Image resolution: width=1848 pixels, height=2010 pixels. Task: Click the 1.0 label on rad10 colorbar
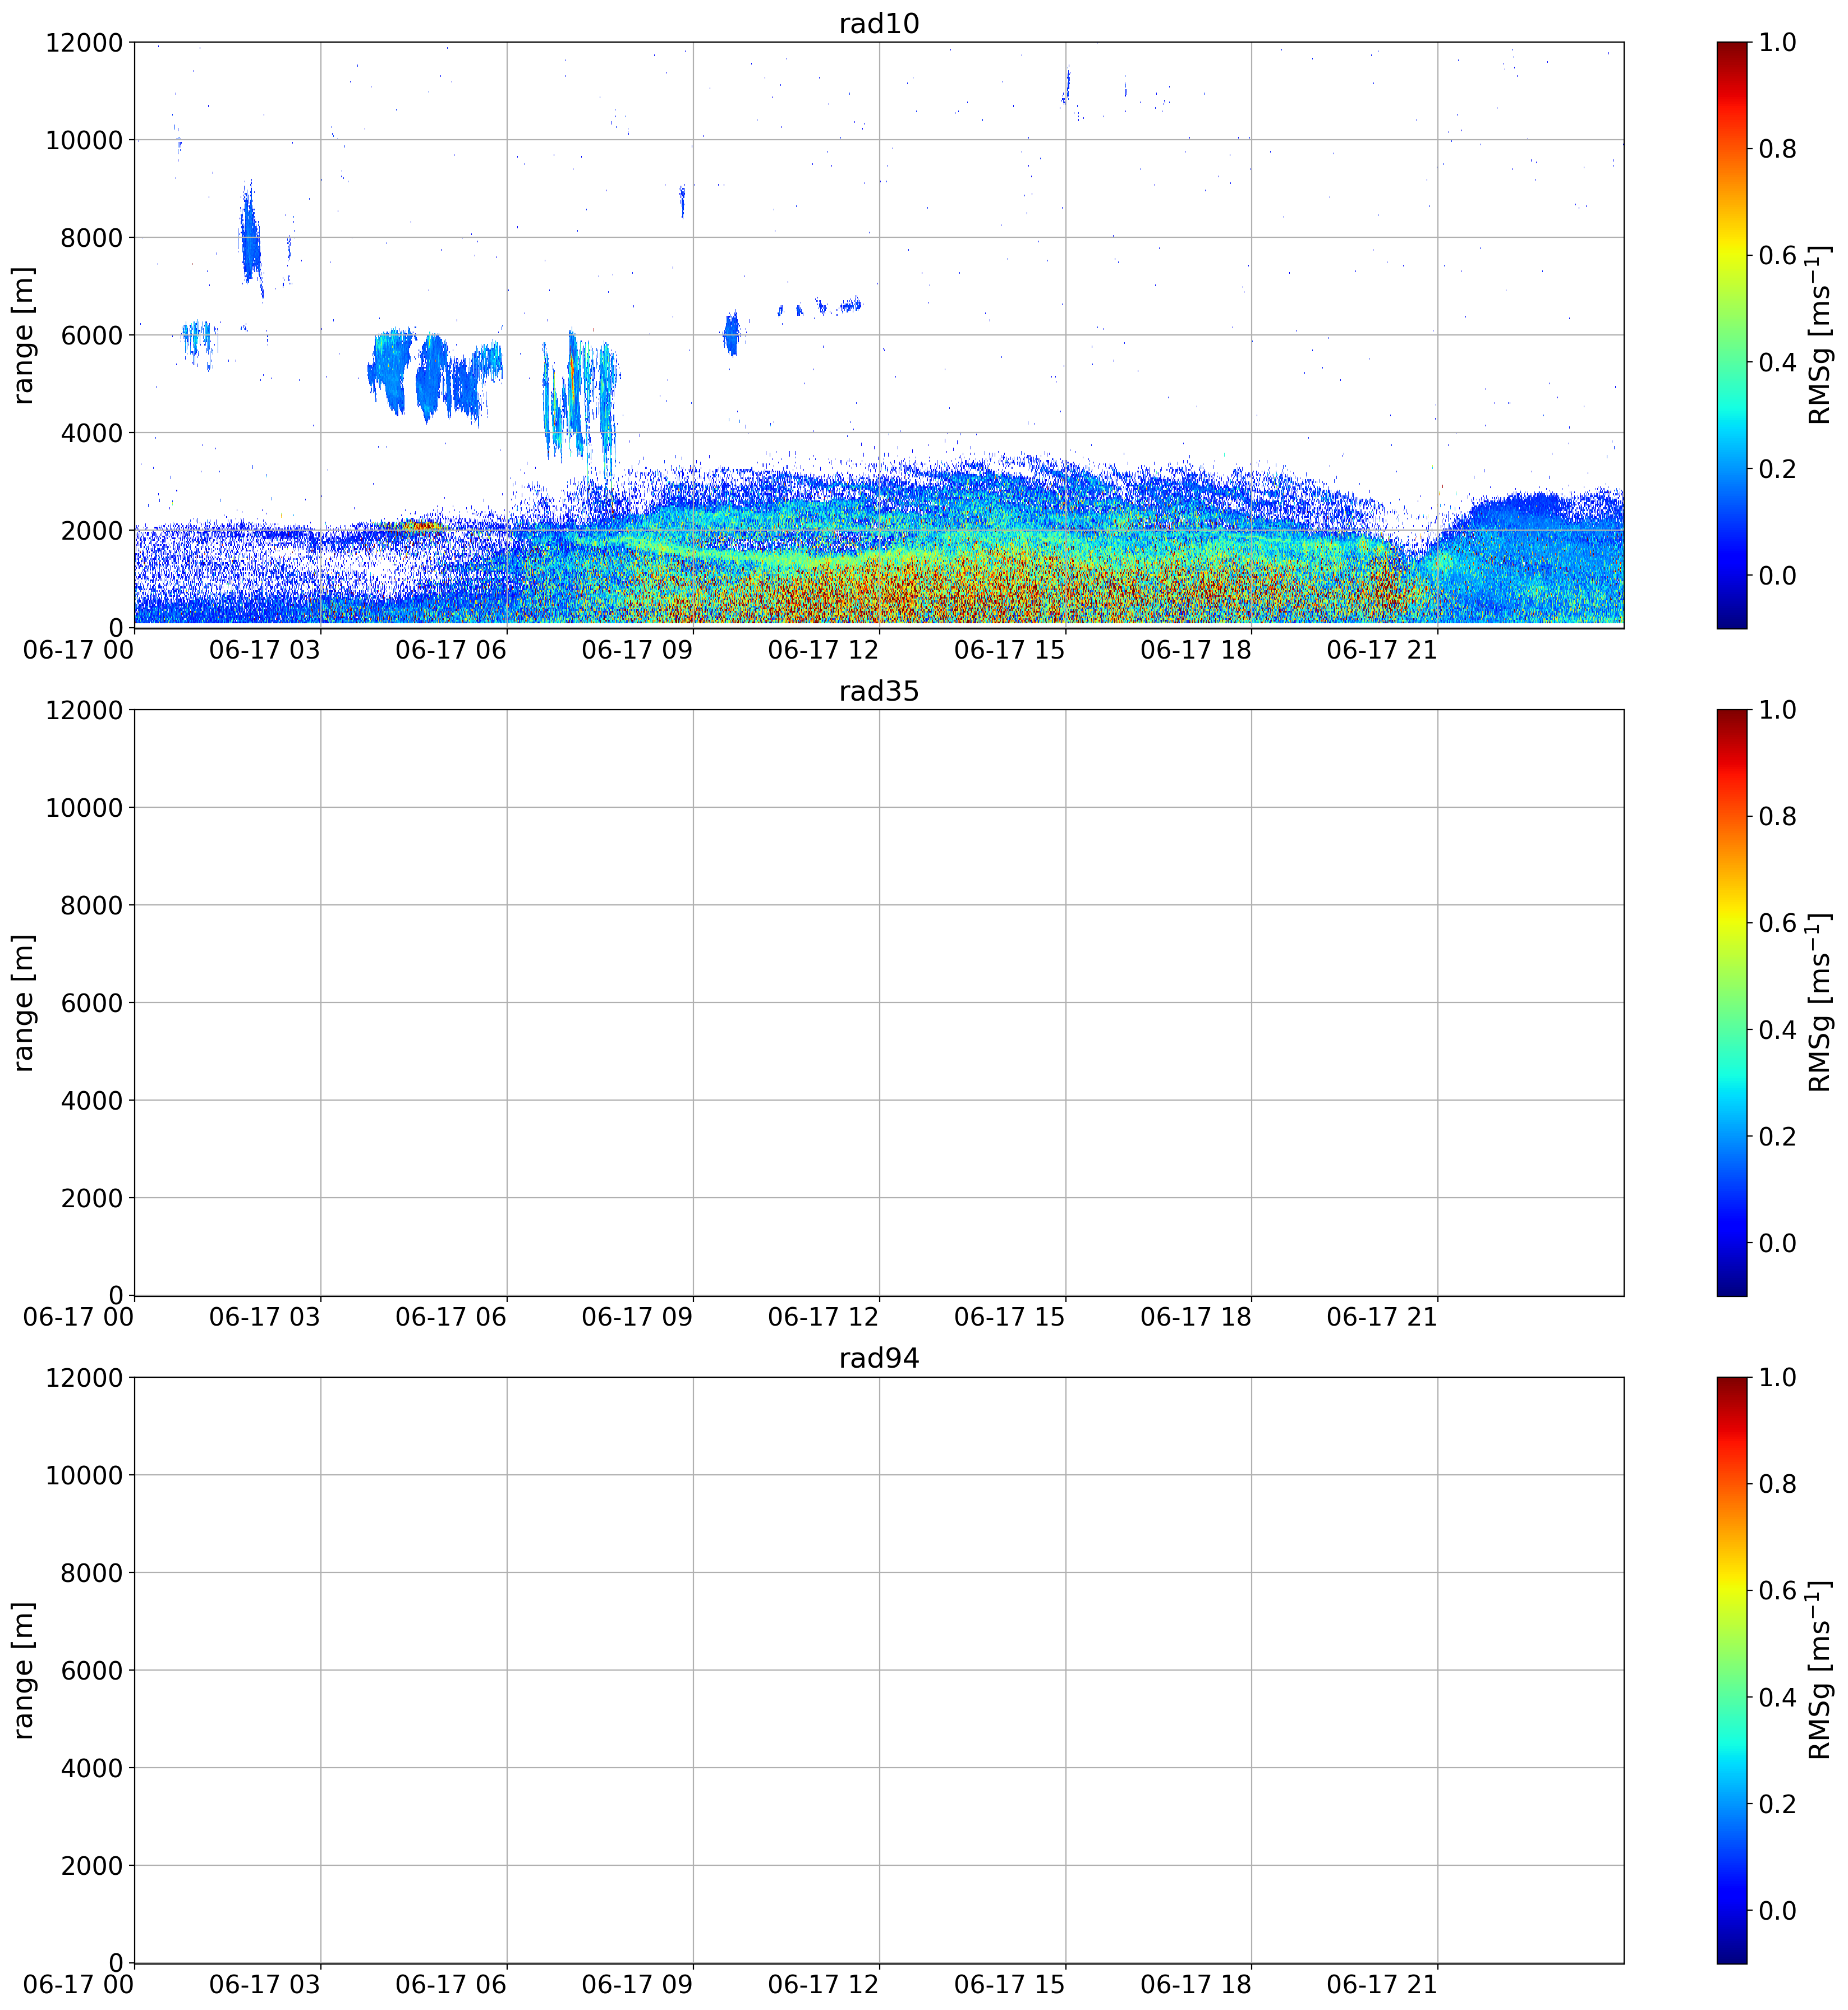point(1778,42)
